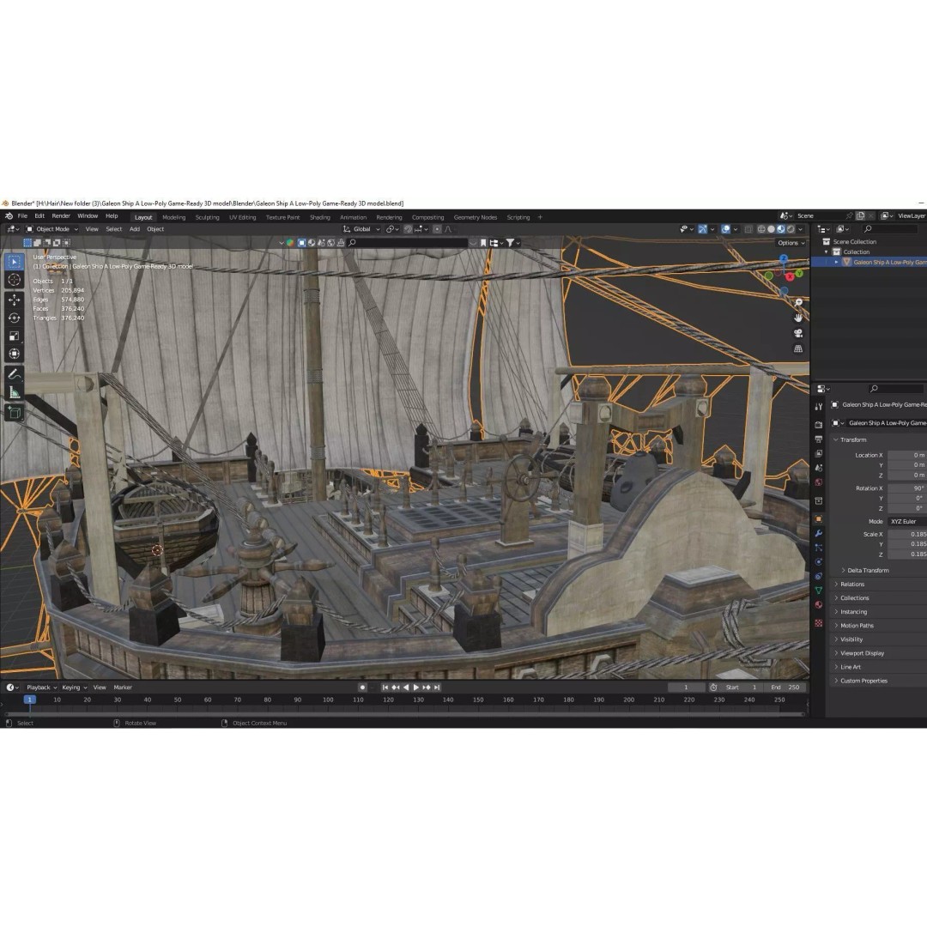Activate the 3D Cursor tool
This screenshot has height=927, width=927.
tap(15, 280)
